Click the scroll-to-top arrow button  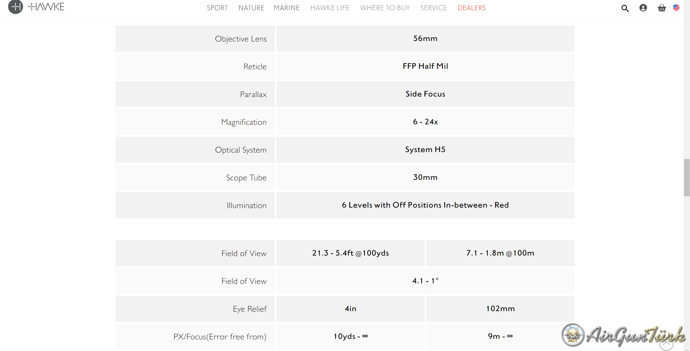pyautogui.click(x=666, y=344)
